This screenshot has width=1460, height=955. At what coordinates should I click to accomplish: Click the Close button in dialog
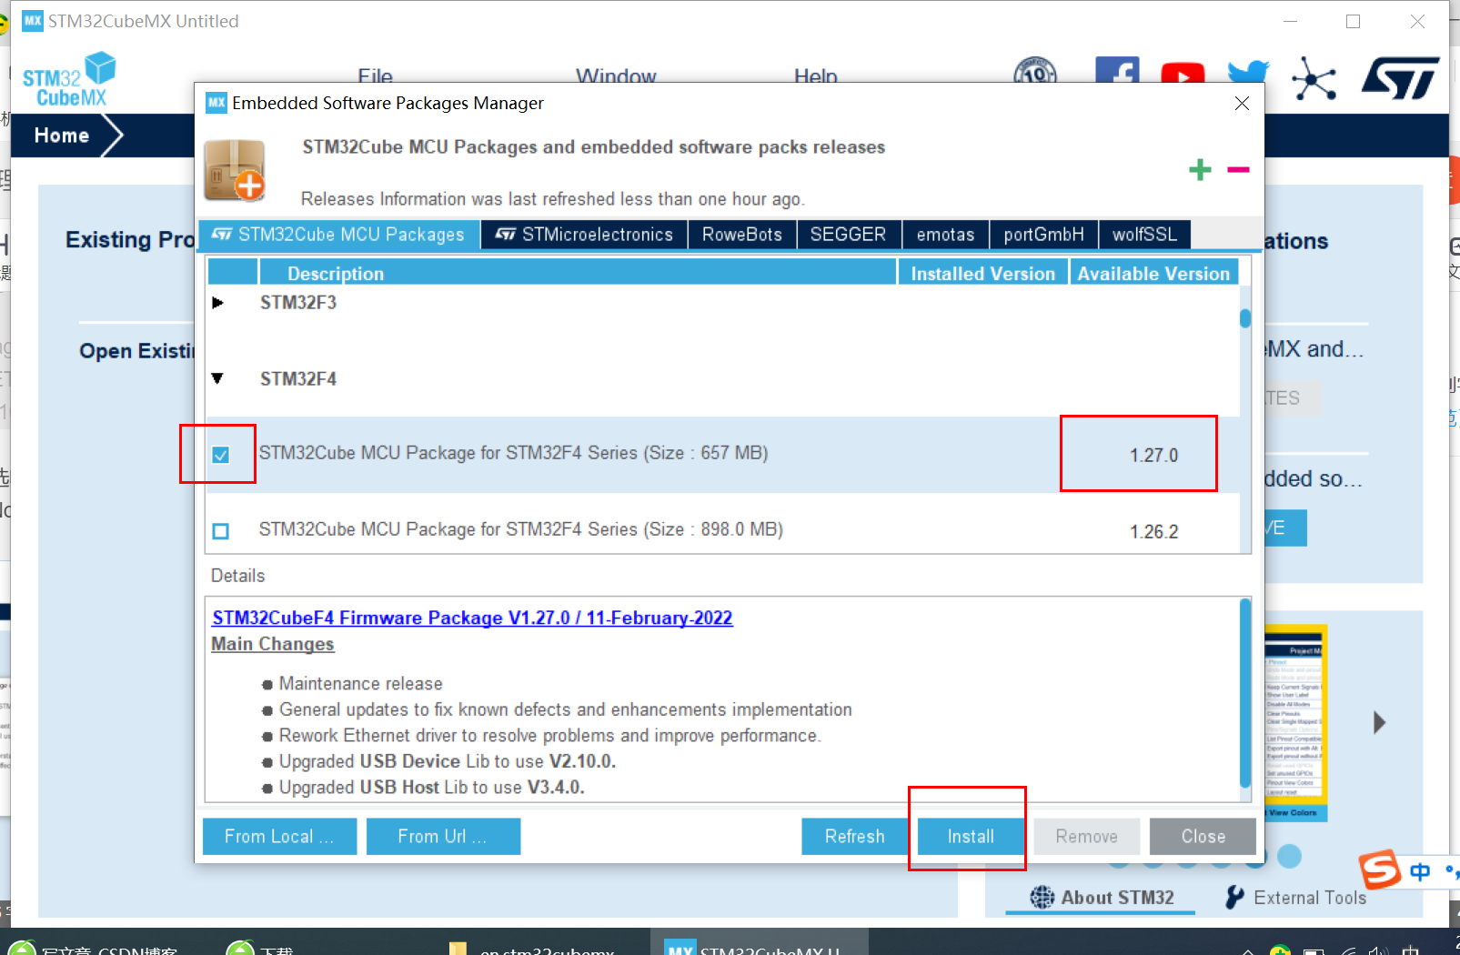(x=1203, y=837)
